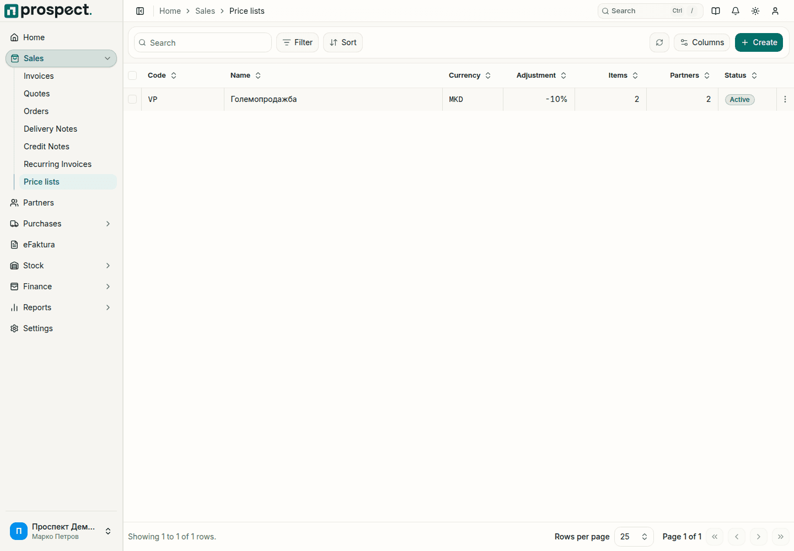The image size is (794, 551).
Task: Expand the Reports section
Action: click(x=61, y=307)
